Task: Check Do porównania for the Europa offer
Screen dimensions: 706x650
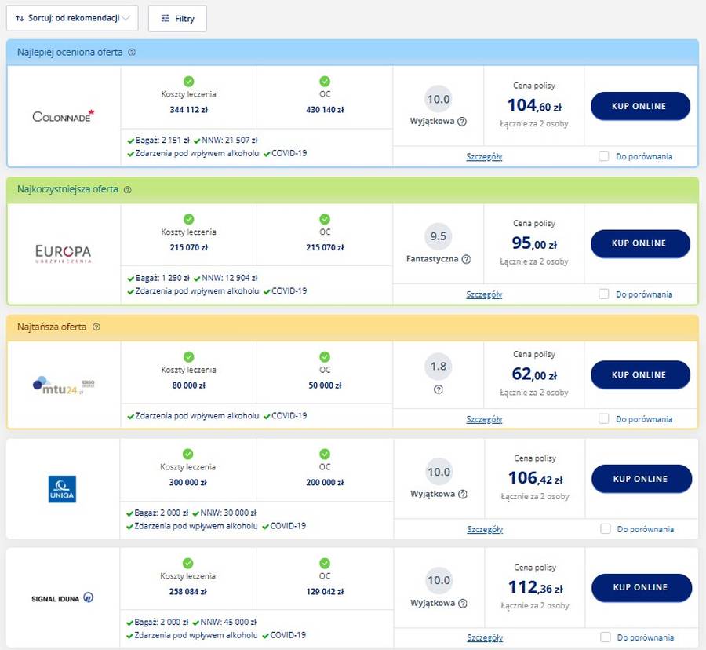Action: coord(604,294)
